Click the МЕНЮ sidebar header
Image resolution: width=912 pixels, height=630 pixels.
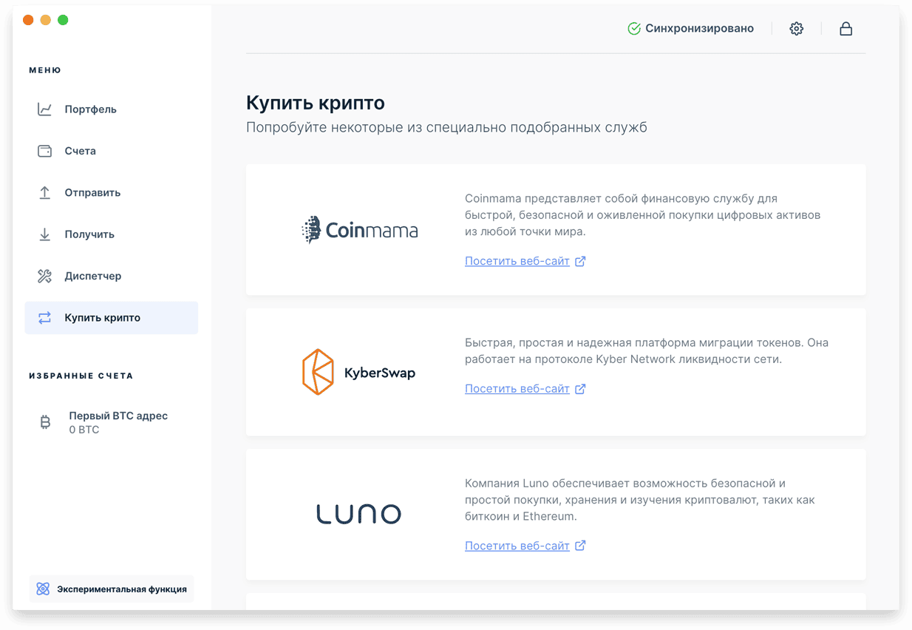tap(45, 70)
